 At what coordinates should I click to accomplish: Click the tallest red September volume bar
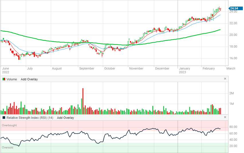(83, 100)
